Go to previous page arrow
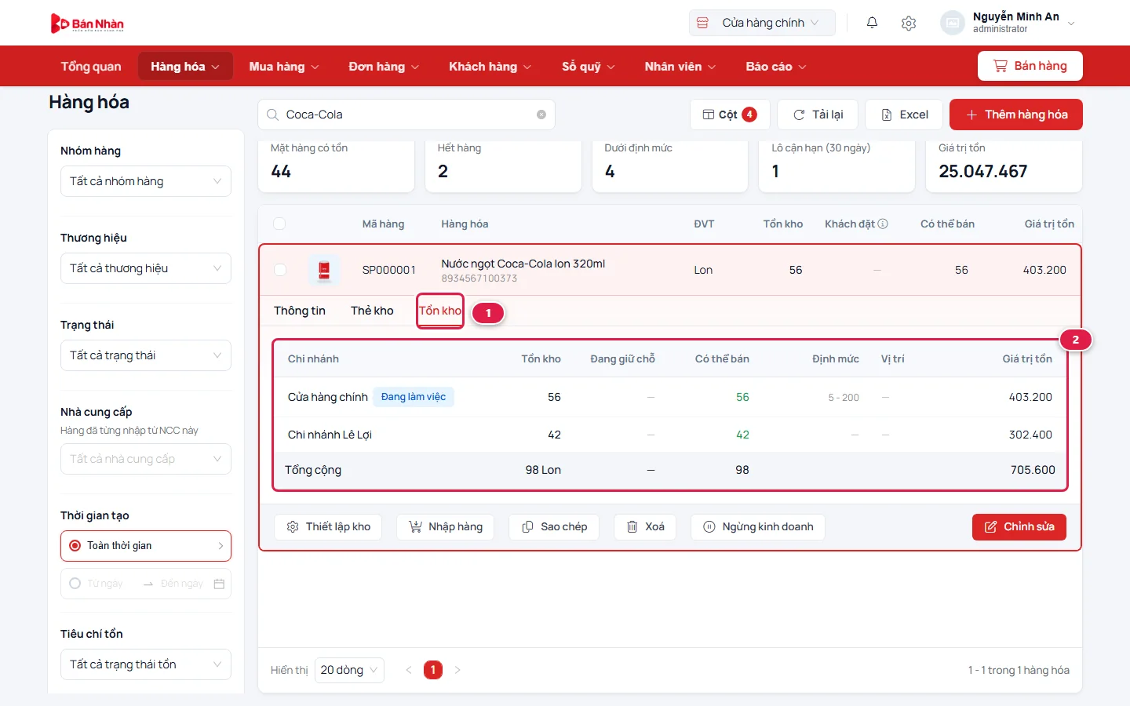Screen dimensions: 1130x706 click(409, 670)
